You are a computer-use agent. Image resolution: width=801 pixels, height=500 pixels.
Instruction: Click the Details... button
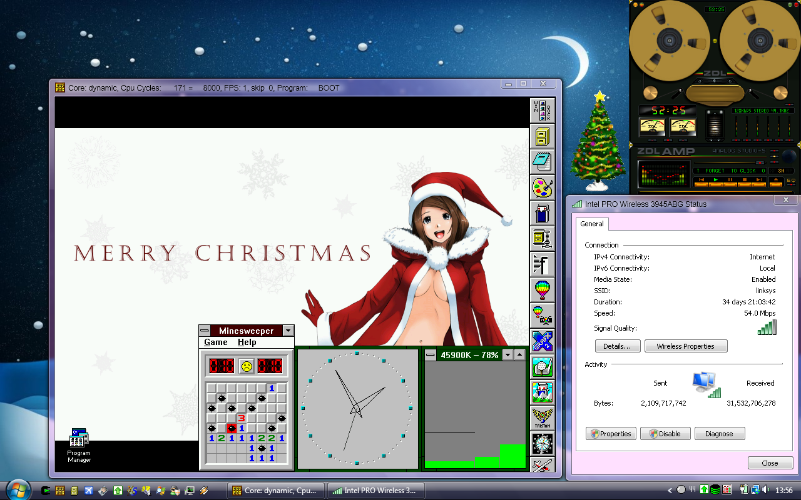coord(618,346)
